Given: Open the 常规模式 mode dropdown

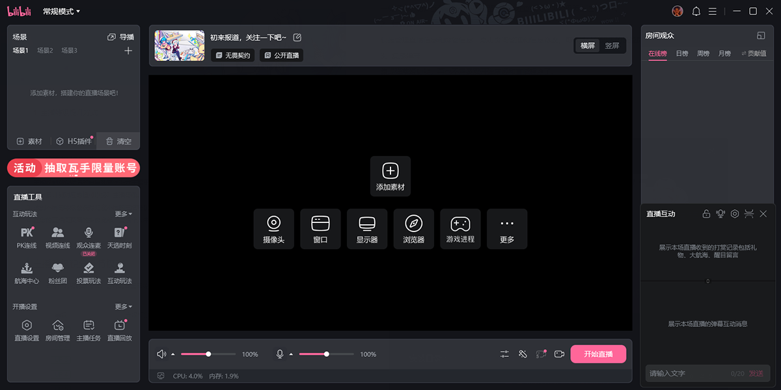Looking at the screenshot, I should [61, 12].
